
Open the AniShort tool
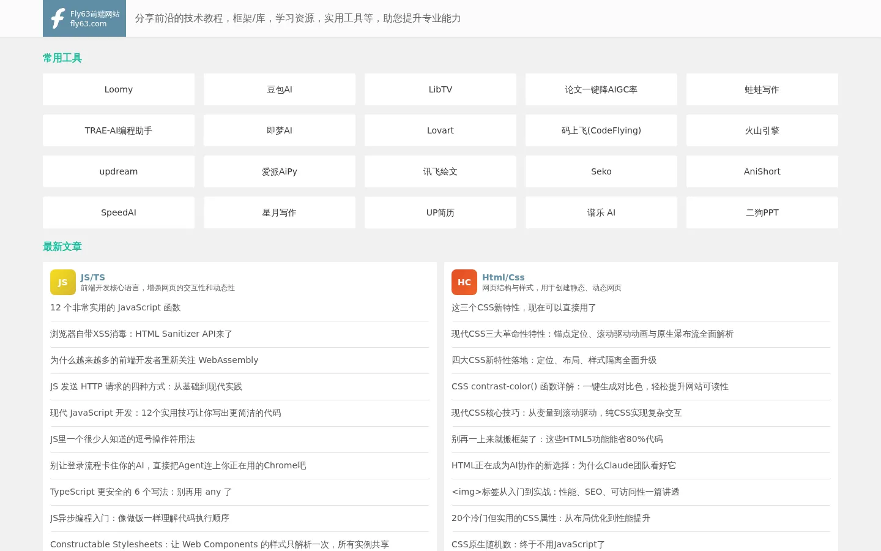[x=762, y=171]
